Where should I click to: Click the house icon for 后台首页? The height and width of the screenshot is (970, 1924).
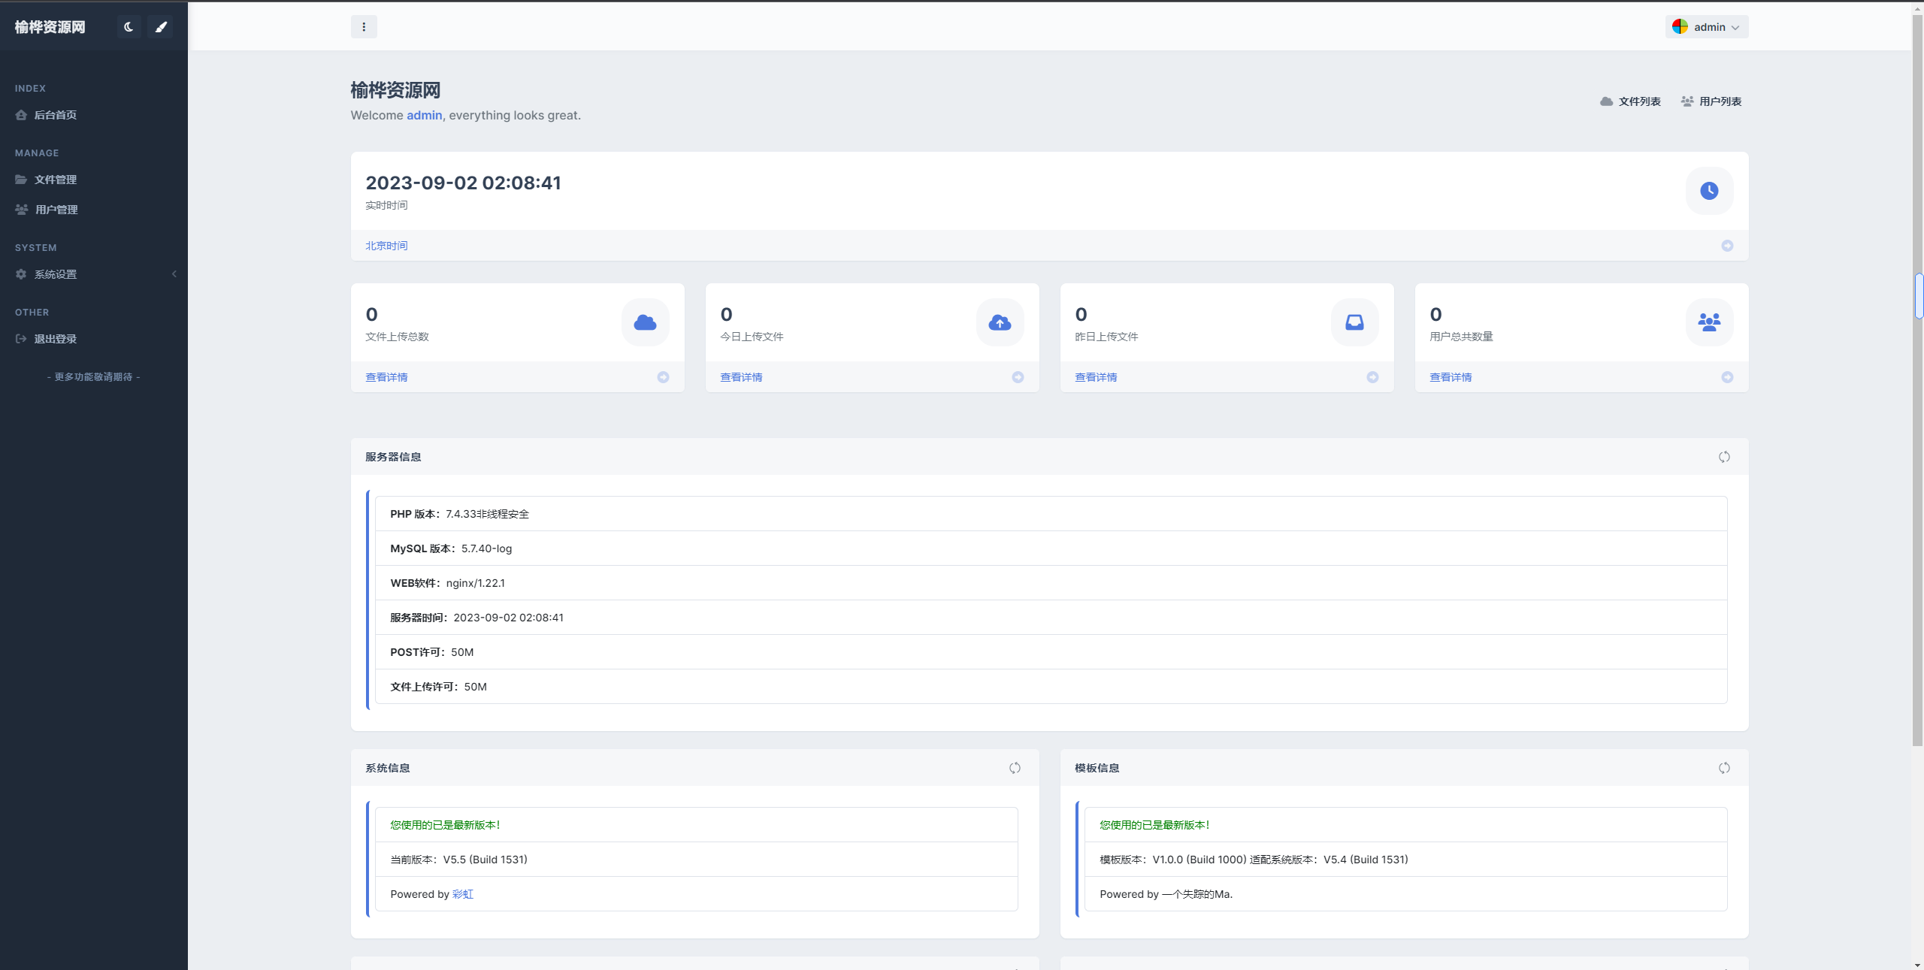point(21,115)
